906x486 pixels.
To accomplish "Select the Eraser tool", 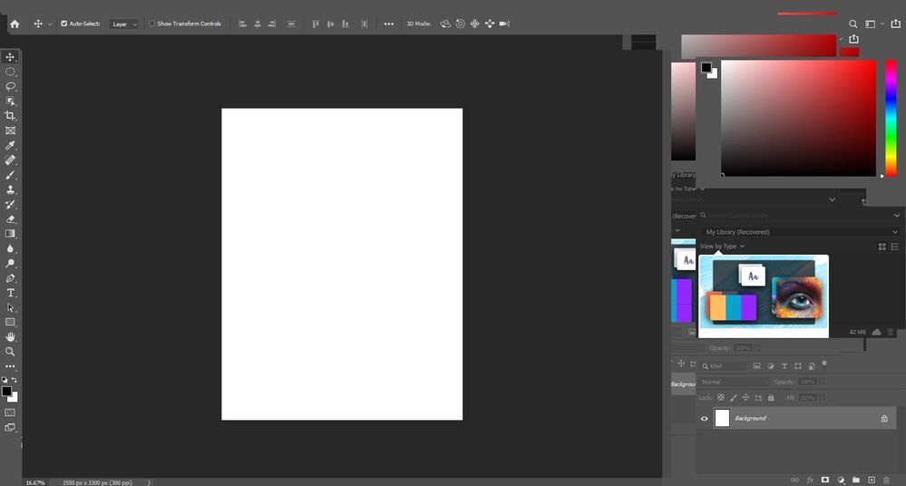I will [x=11, y=219].
